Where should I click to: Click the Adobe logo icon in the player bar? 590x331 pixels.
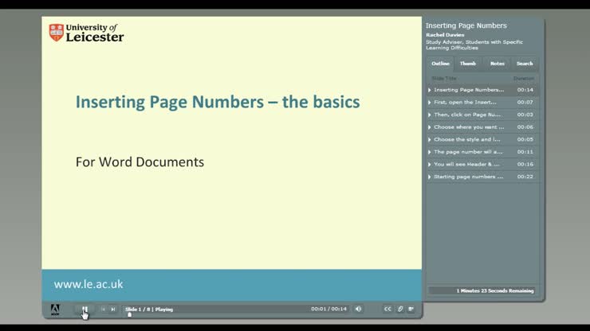(x=55, y=310)
